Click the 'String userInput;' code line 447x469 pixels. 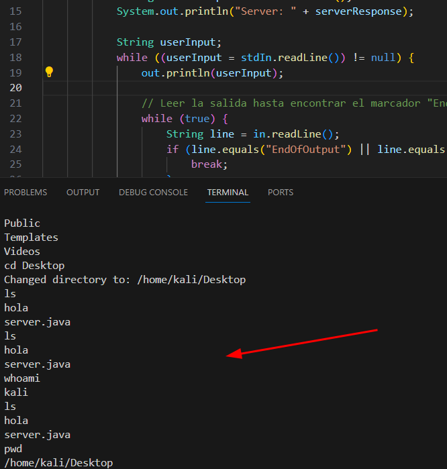tap(168, 42)
